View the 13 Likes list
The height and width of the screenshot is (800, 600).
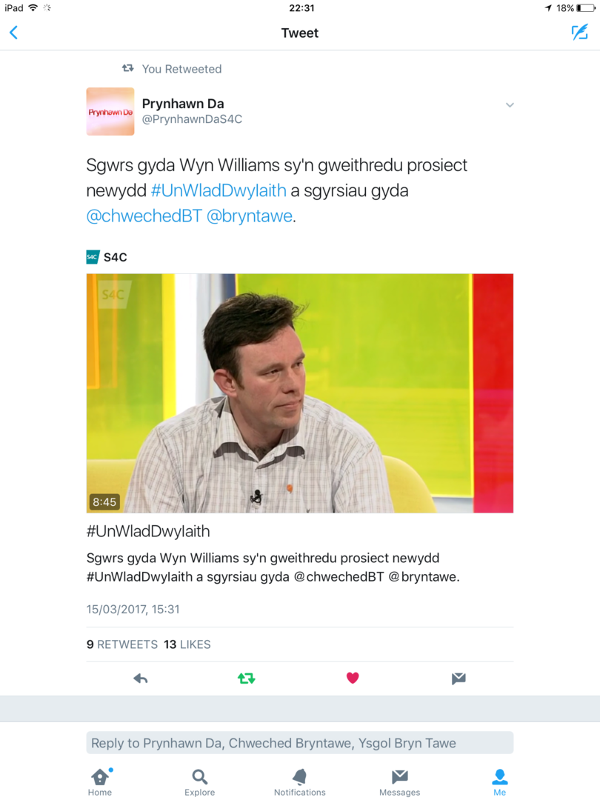click(187, 644)
